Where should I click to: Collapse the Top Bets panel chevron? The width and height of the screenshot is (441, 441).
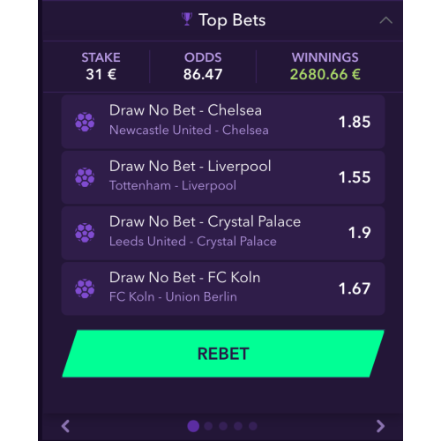(385, 20)
